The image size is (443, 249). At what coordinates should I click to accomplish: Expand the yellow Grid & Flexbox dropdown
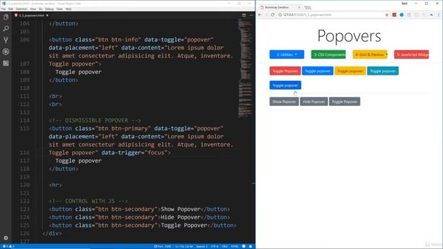click(370, 55)
